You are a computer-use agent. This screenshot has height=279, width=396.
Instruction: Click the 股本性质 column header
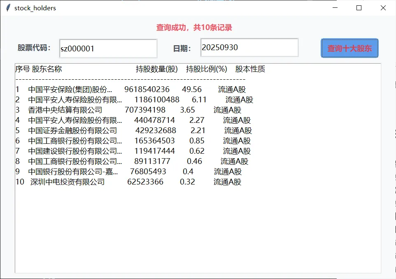click(250, 69)
